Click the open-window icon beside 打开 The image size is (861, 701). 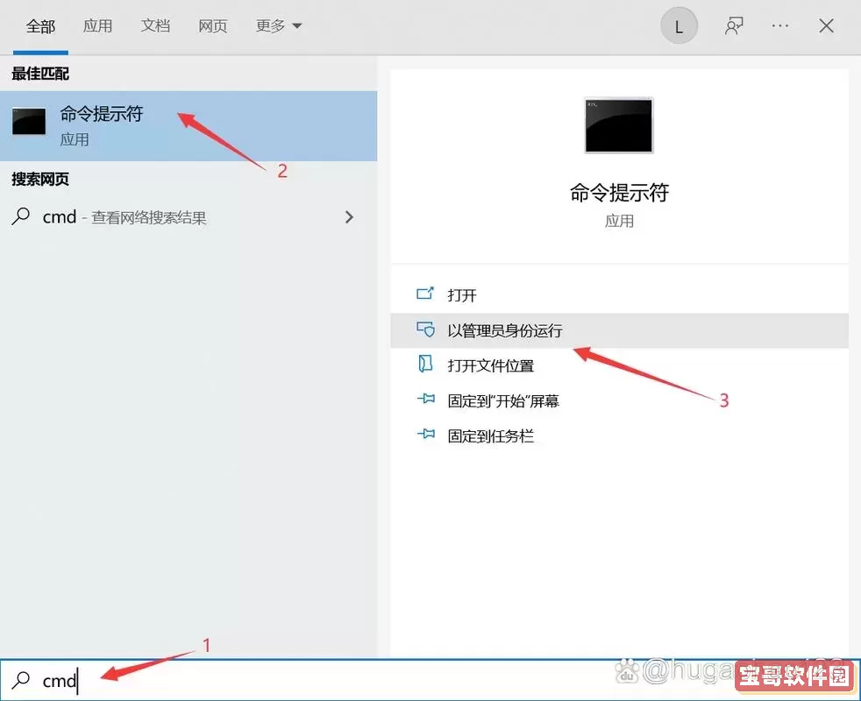click(x=425, y=294)
